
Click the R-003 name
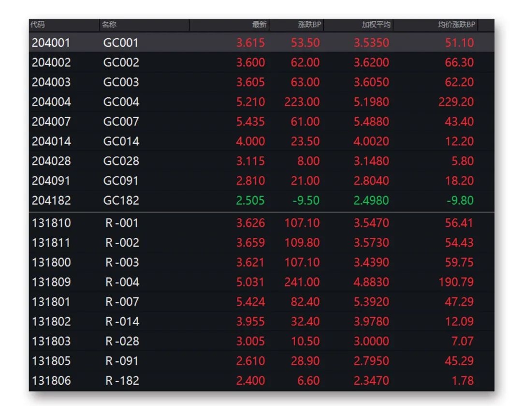click(x=122, y=262)
